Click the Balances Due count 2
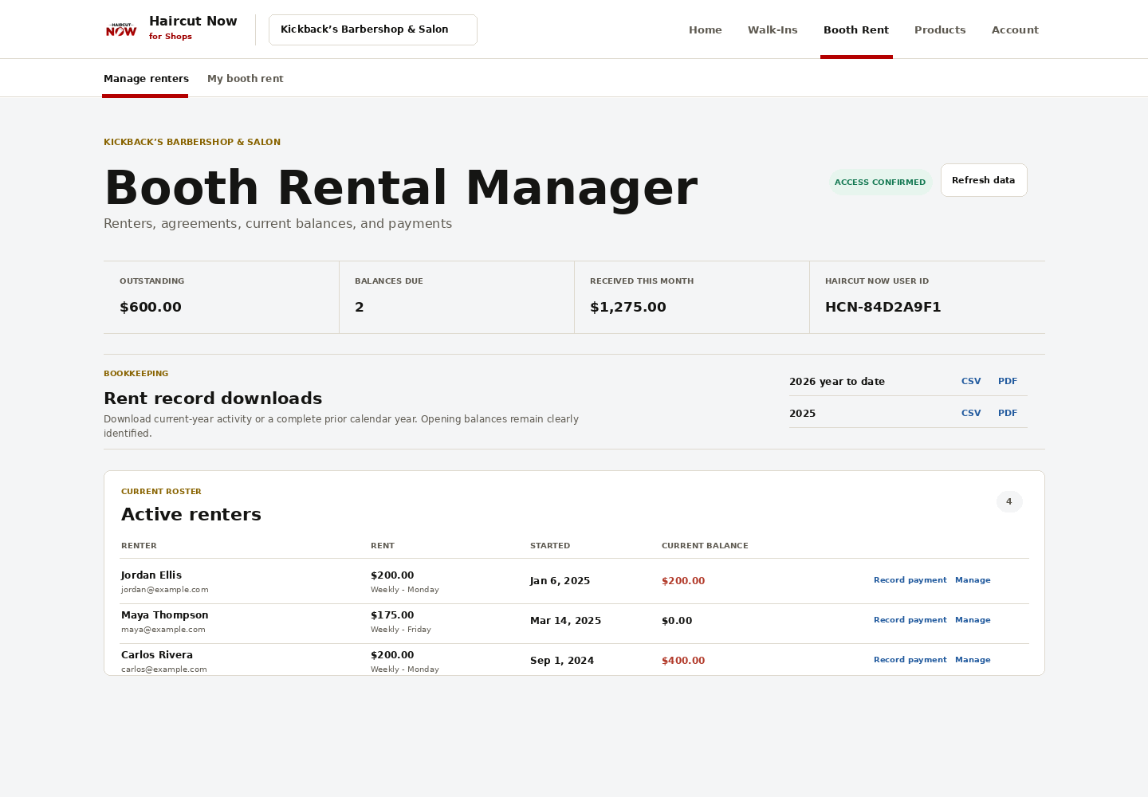 pos(360,307)
